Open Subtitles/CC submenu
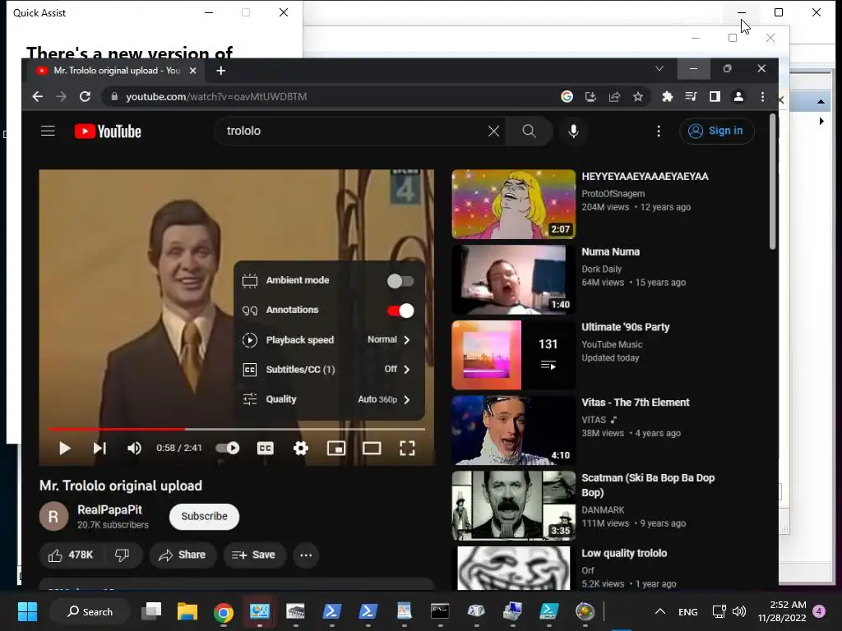 (329, 369)
